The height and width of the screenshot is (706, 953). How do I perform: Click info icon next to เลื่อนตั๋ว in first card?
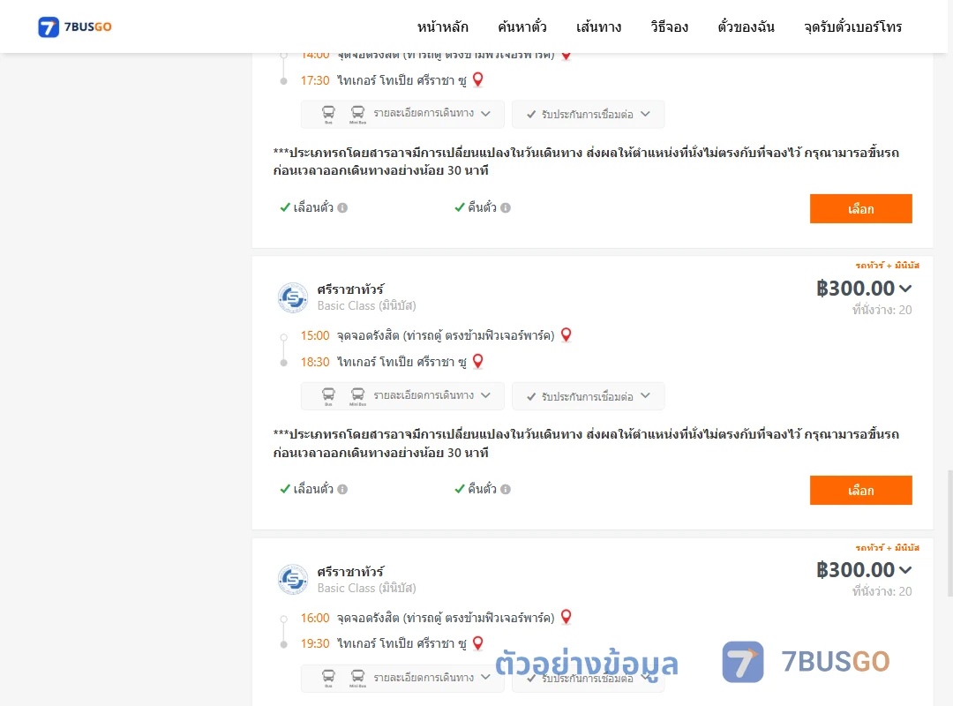click(342, 208)
